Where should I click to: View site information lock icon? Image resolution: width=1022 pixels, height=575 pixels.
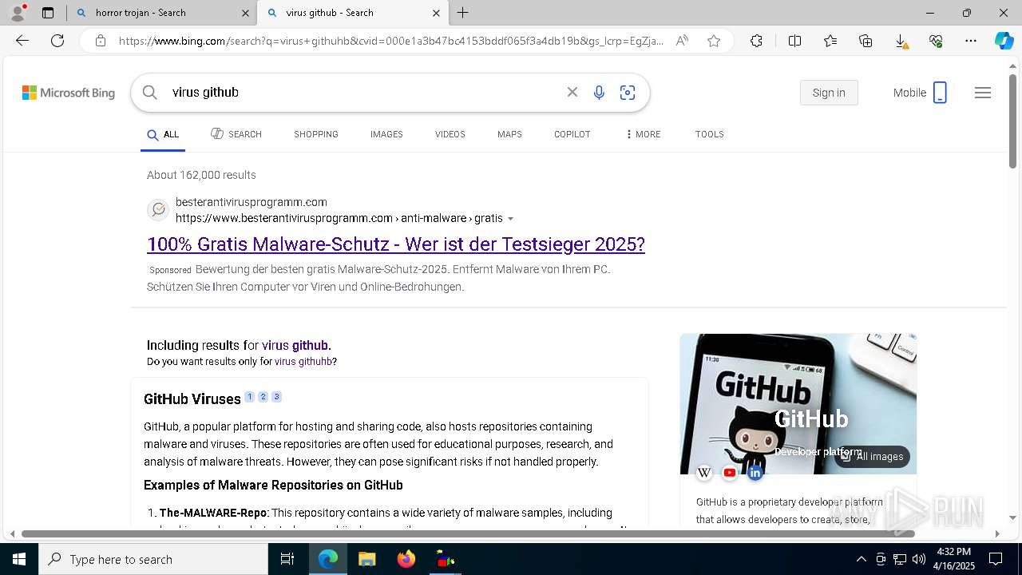point(100,41)
